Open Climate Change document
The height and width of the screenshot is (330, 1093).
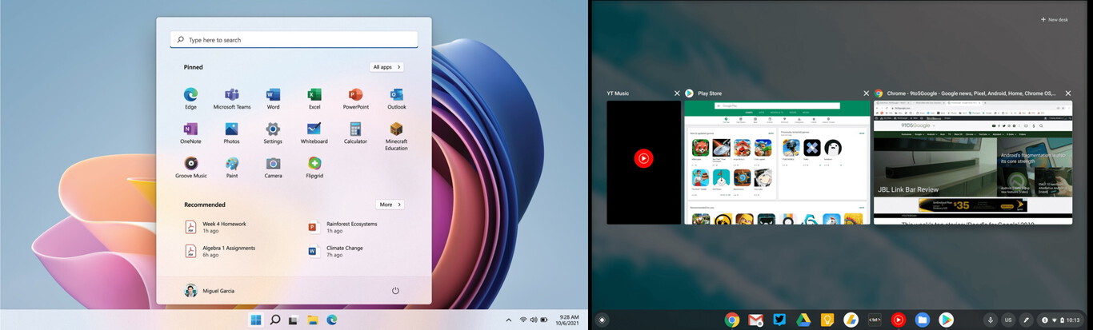[336, 251]
